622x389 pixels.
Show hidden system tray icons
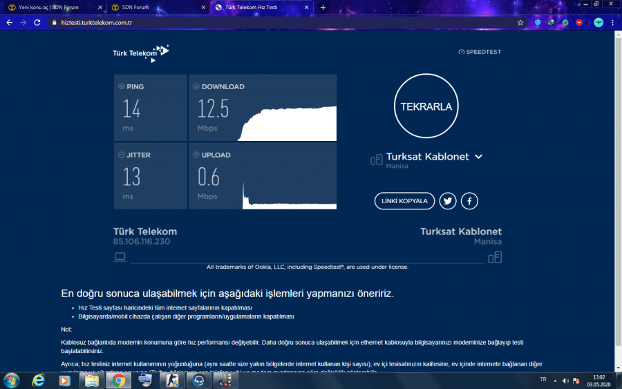coord(555,381)
